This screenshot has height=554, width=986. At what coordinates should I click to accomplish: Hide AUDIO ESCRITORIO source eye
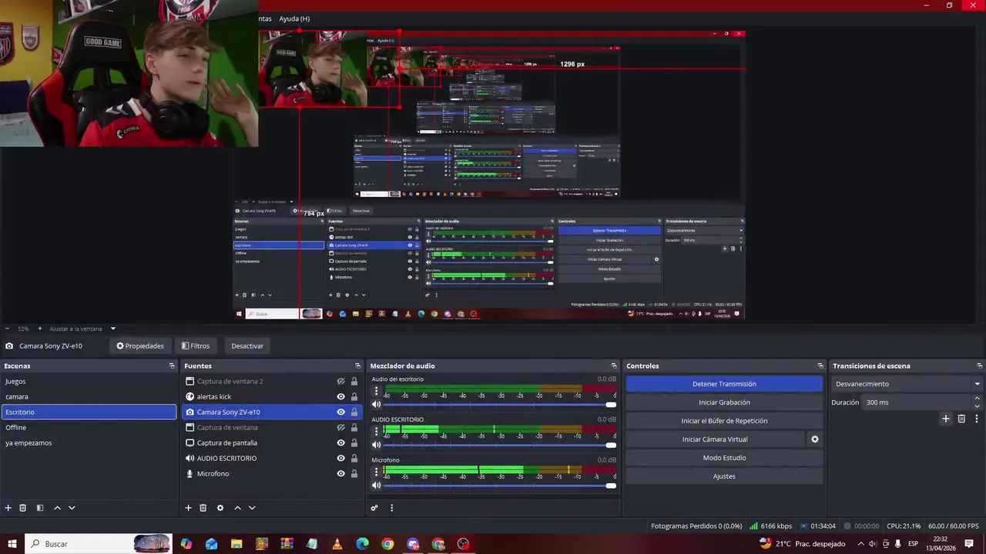(340, 459)
